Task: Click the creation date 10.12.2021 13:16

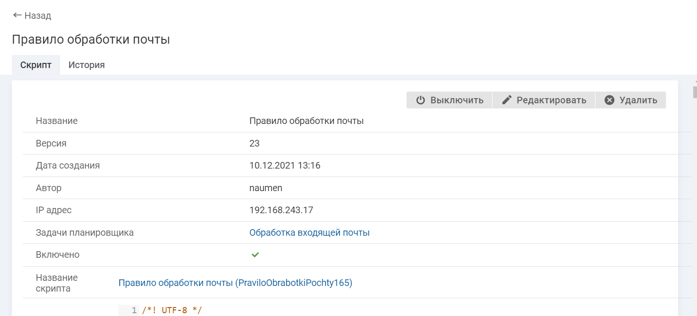Action: point(285,165)
